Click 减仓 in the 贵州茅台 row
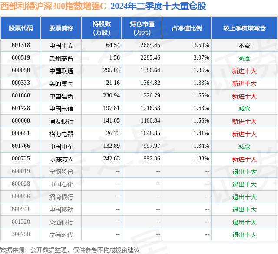Image resolution: width=278 pixels, height=254 pixels. pos(245,58)
